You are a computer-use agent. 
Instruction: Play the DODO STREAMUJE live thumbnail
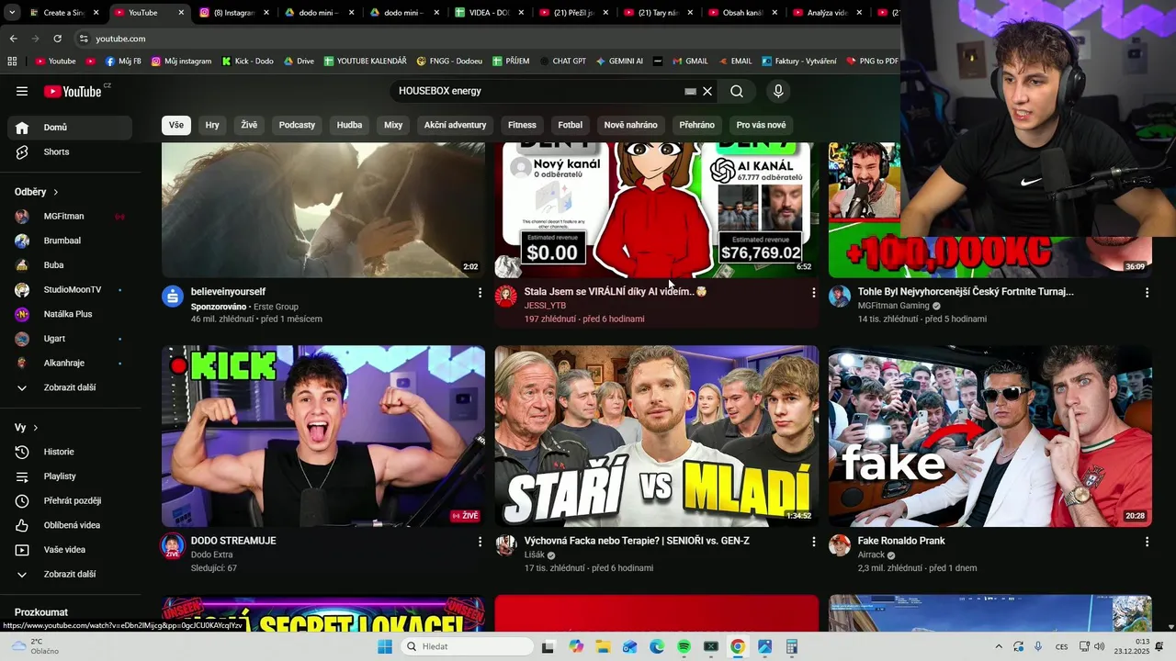click(323, 436)
